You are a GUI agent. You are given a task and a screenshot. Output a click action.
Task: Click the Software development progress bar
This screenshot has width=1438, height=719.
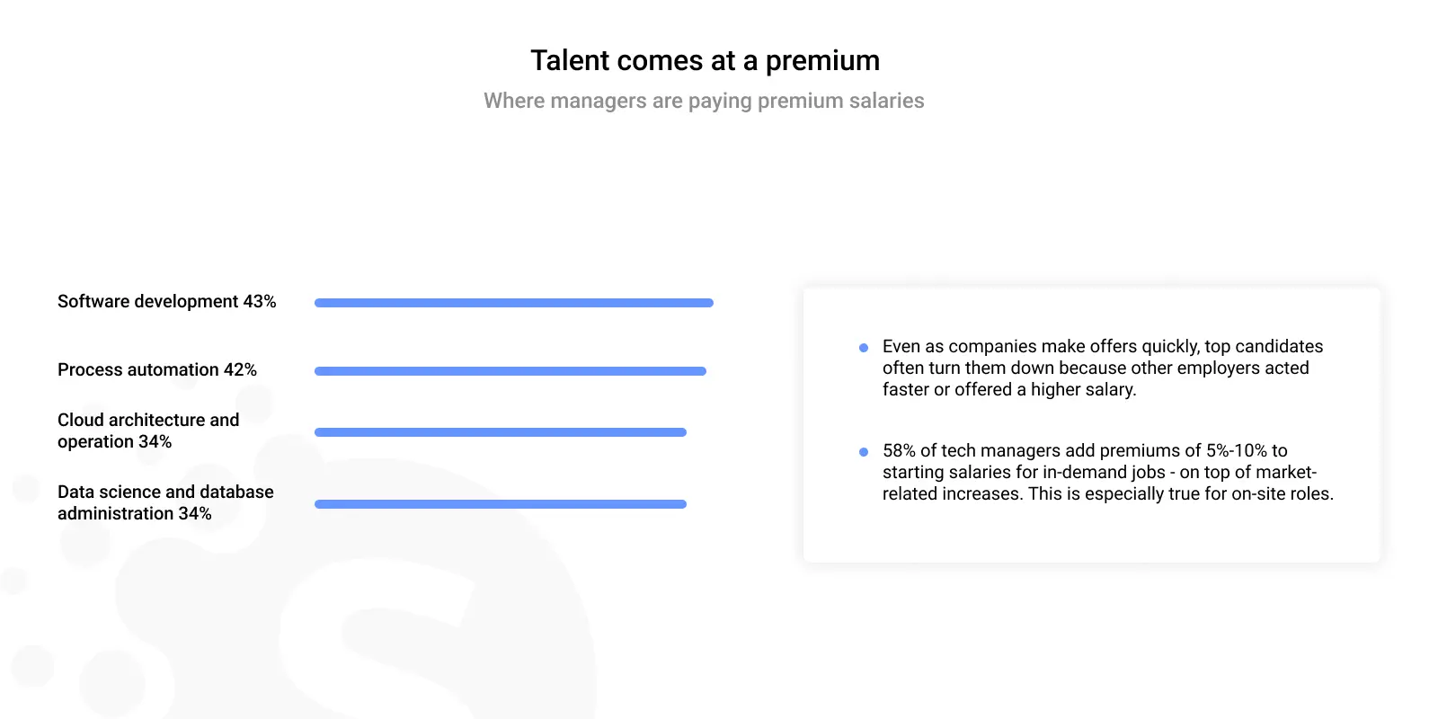coord(514,303)
